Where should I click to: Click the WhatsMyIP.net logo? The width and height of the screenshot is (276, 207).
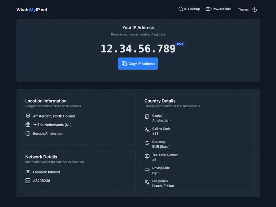point(32,10)
